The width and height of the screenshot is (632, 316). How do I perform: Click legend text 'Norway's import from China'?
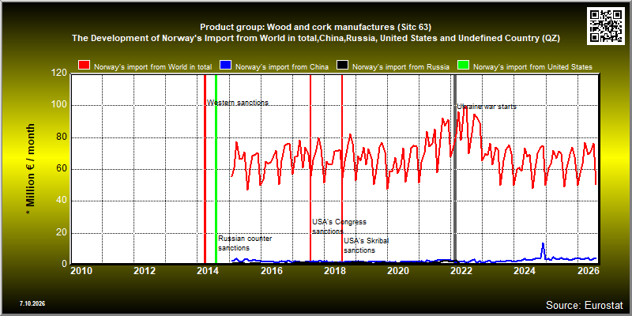click(x=282, y=67)
